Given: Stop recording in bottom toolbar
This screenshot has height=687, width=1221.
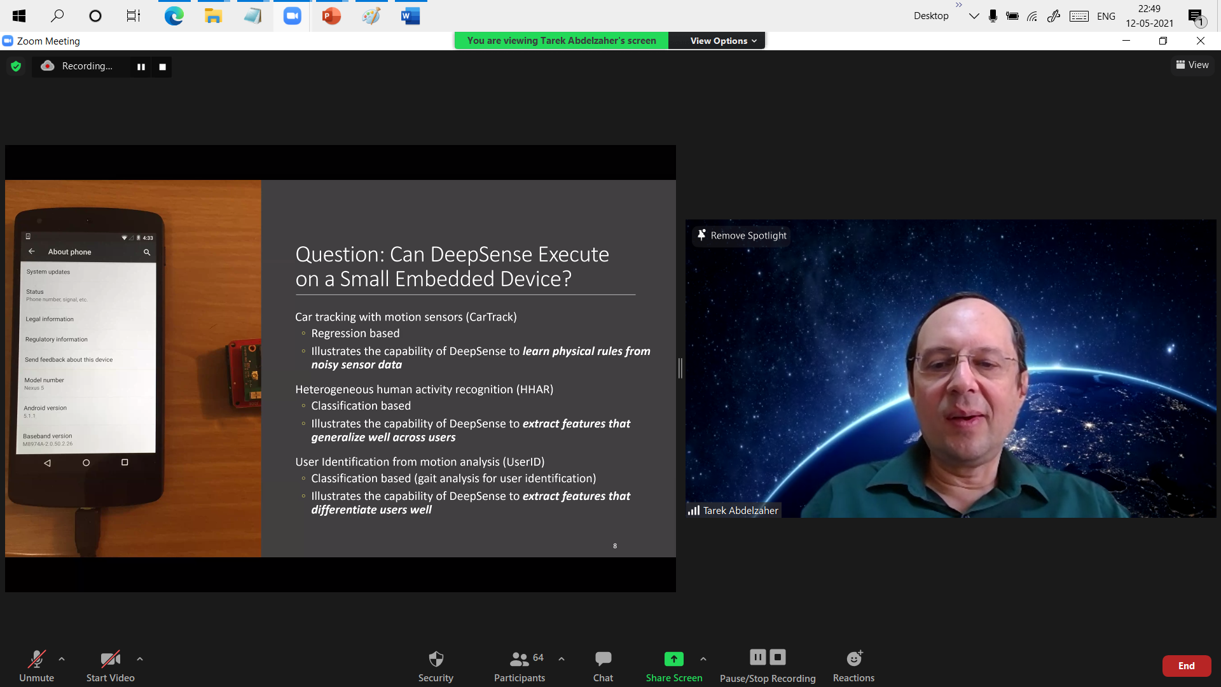Looking at the screenshot, I should 778,657.
